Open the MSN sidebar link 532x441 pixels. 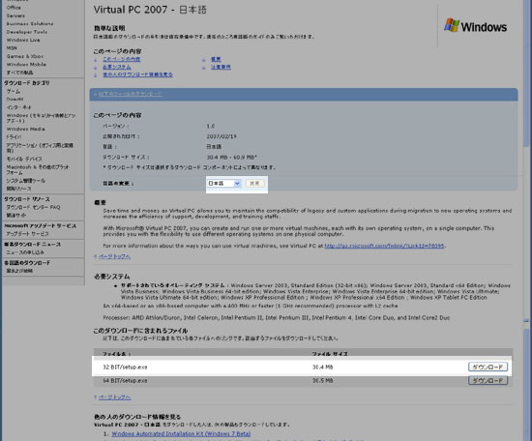(12, 48)
